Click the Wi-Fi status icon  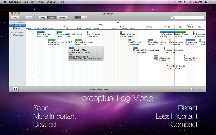click(x=180, y=2)
